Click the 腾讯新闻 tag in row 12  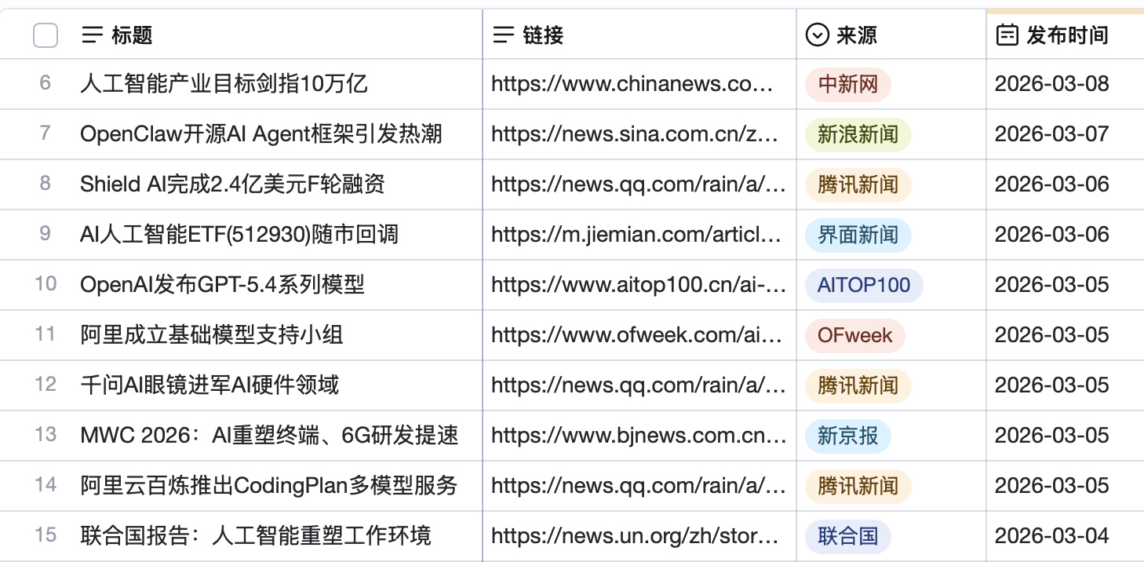858,385
